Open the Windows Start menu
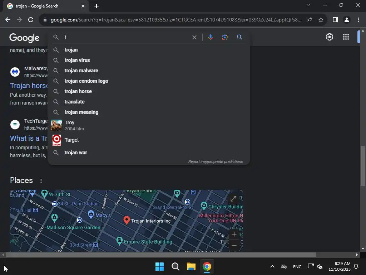 [160, 266]
